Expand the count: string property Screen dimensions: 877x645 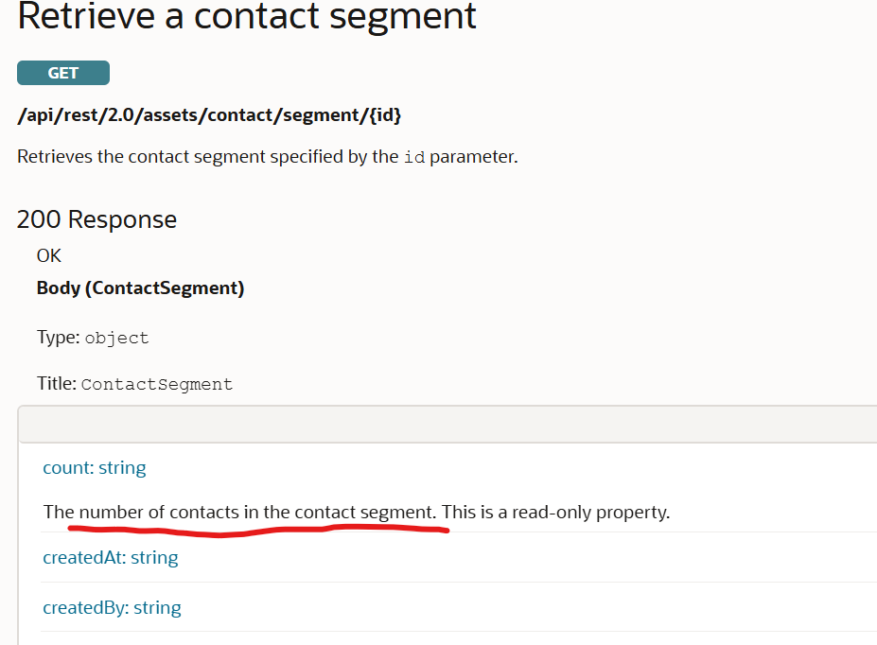(x=95, y=467)
